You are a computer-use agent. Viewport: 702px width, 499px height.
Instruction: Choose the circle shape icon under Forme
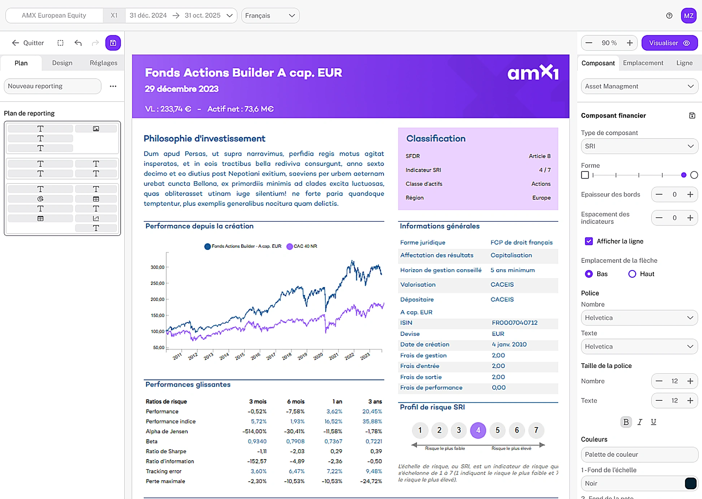coord(694,175)
